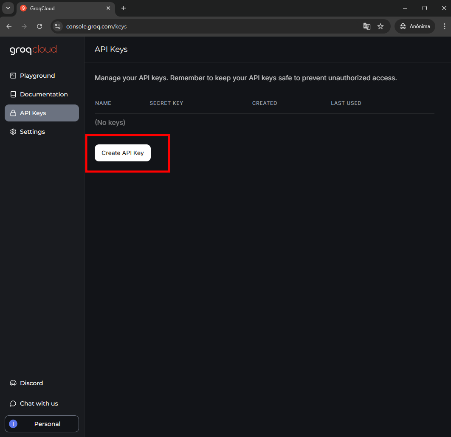Open the Playground from the sidebar
Image resolution: width=451 pixels, height=437 pixels.
pyautogui.click(x=37, y=75)
